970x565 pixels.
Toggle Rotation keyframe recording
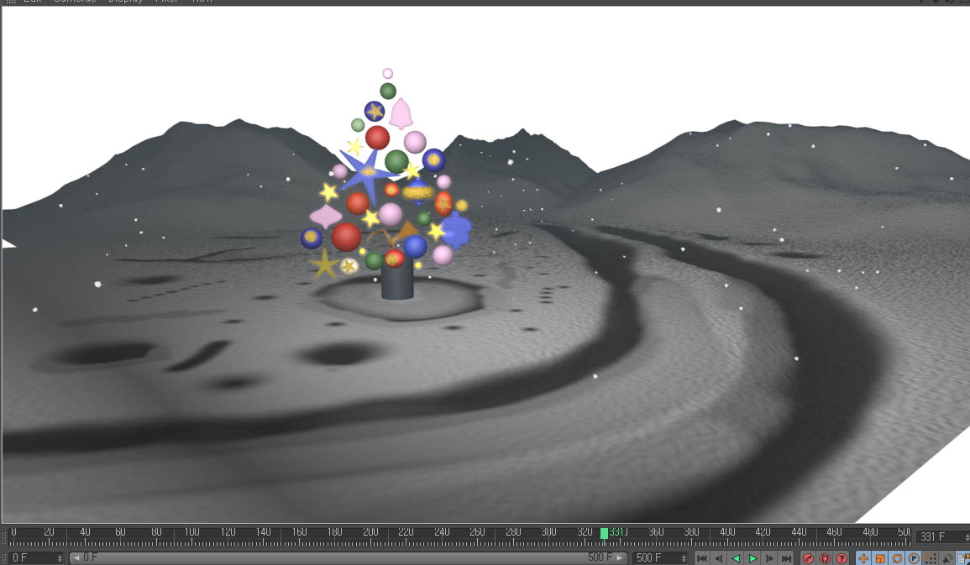click(897, 558)
